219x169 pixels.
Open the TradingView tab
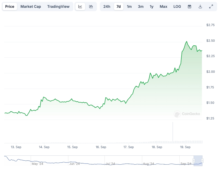click(58, 7)
